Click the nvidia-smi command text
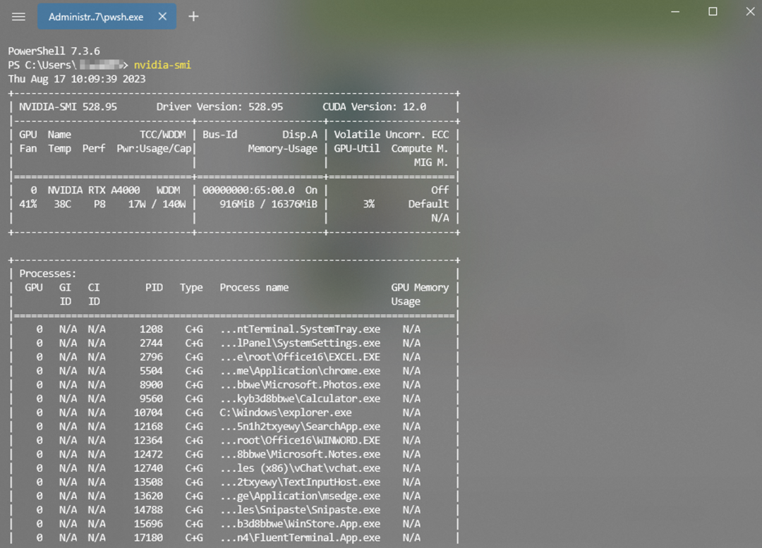Image resolution: width=762 pixels, height=548 pixels. coord(163,64)
